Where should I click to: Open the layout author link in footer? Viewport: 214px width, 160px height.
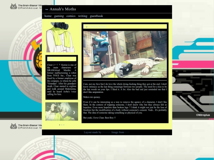pos(106,132)
